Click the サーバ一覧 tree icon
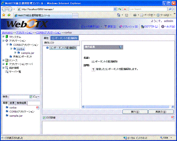 (x=7, y=72)
